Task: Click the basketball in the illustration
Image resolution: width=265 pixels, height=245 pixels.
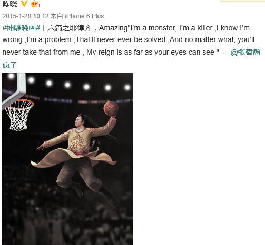Action: coord(111,108)
